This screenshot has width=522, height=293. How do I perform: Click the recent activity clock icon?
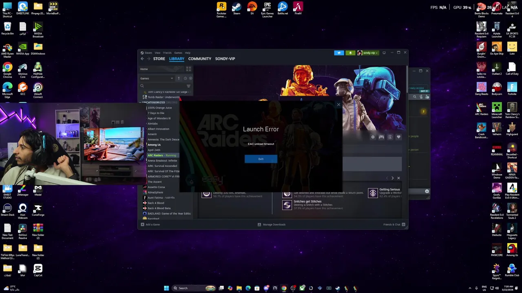click(185, 78)
